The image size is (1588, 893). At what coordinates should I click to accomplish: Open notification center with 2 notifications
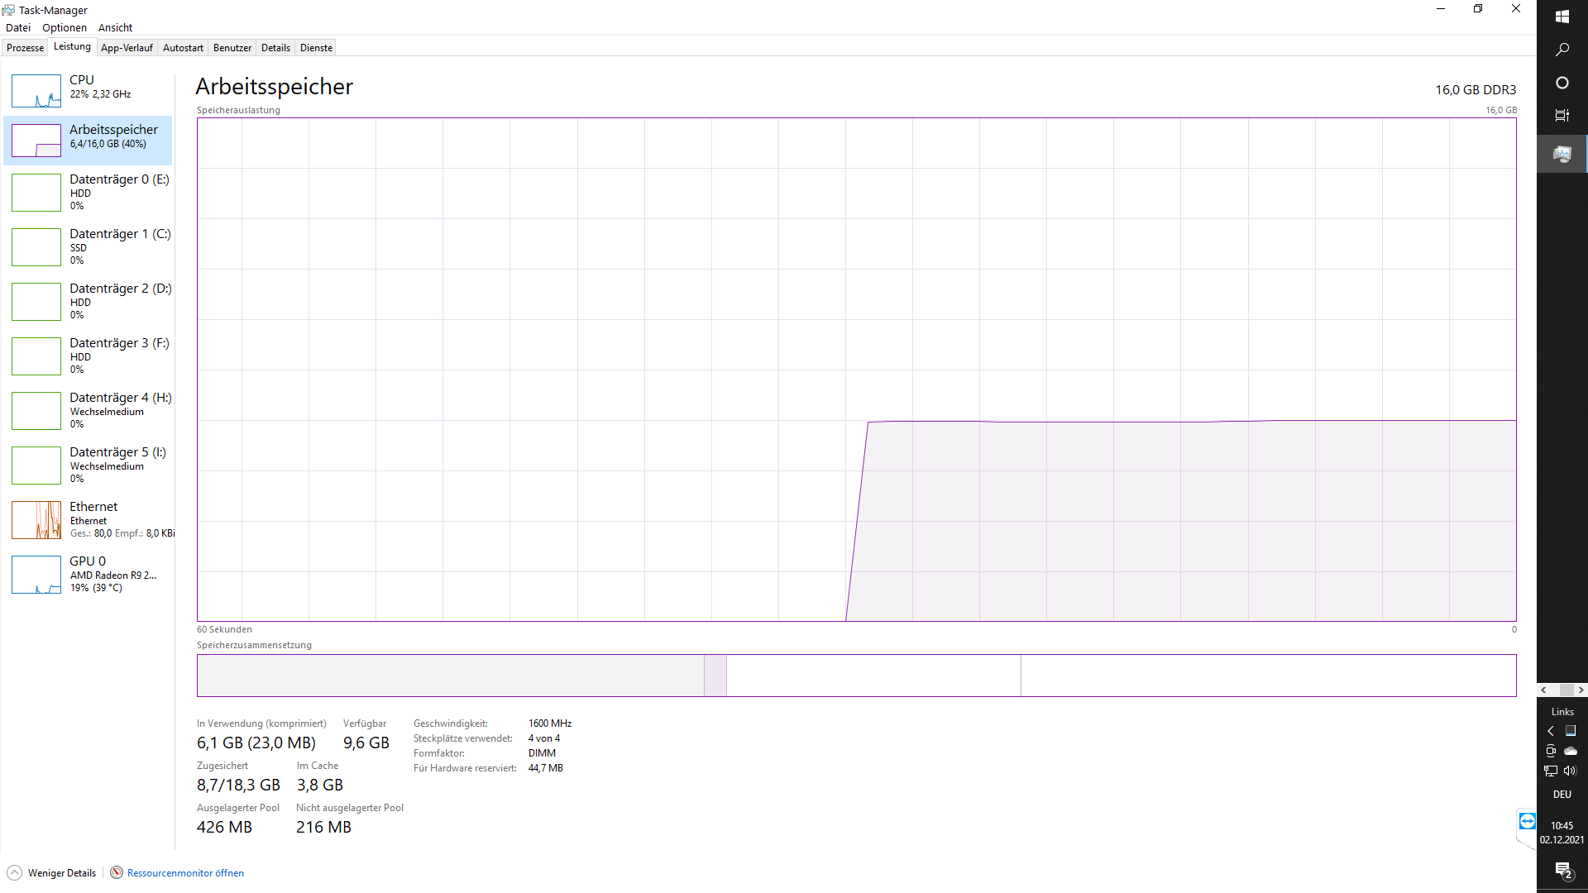tap(1562, 870)
